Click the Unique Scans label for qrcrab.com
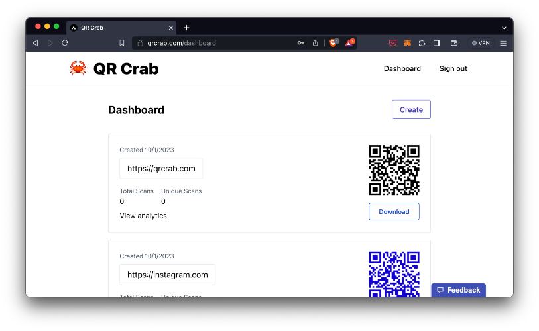The image size is (539, 331). tap(181, 191)
